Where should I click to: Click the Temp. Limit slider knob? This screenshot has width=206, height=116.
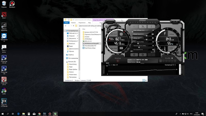pos(147,39)
